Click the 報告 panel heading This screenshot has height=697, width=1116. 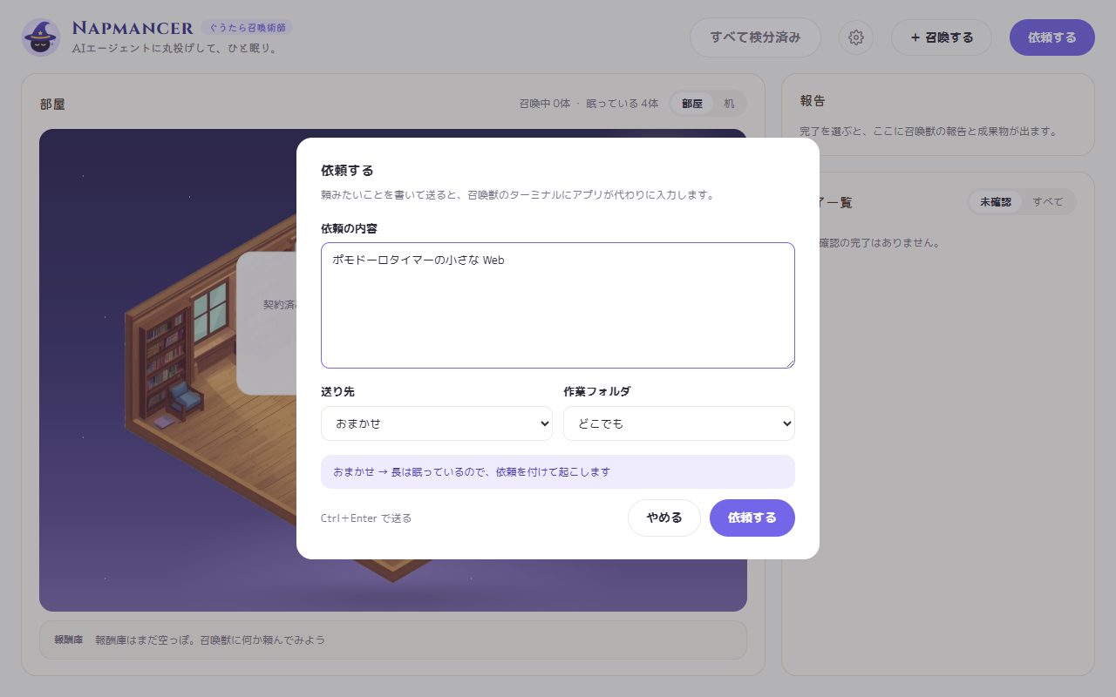click(813, 101)
